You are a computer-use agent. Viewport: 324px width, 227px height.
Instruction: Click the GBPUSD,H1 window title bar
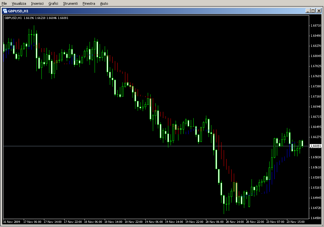pos(158,10)
